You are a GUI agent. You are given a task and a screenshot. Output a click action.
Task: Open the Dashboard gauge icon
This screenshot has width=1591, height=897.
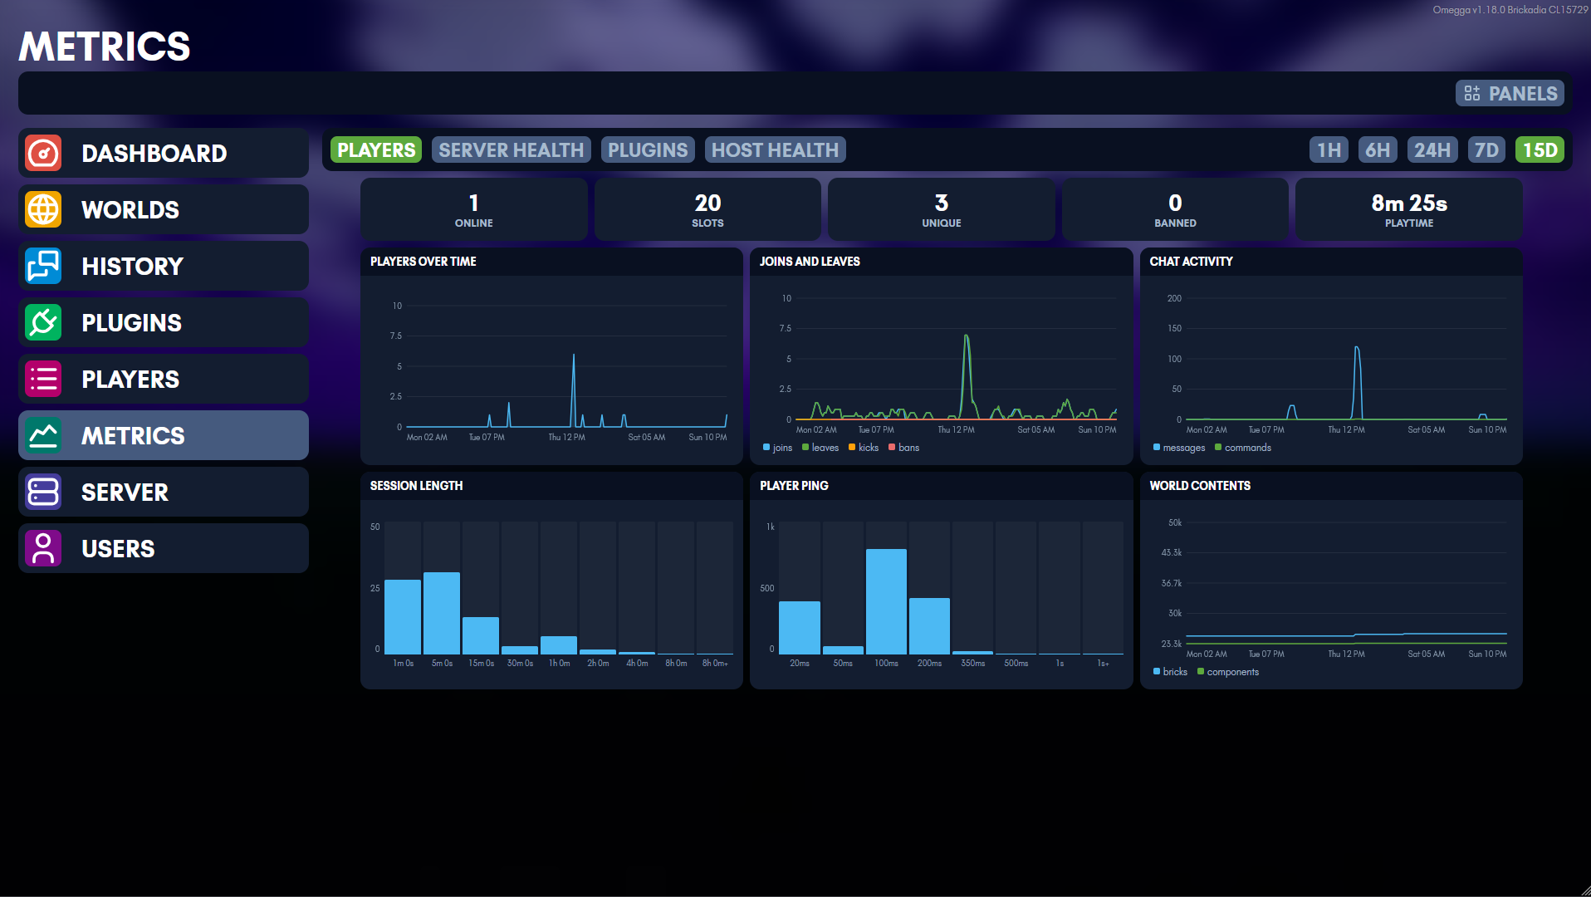coord(43,153)
